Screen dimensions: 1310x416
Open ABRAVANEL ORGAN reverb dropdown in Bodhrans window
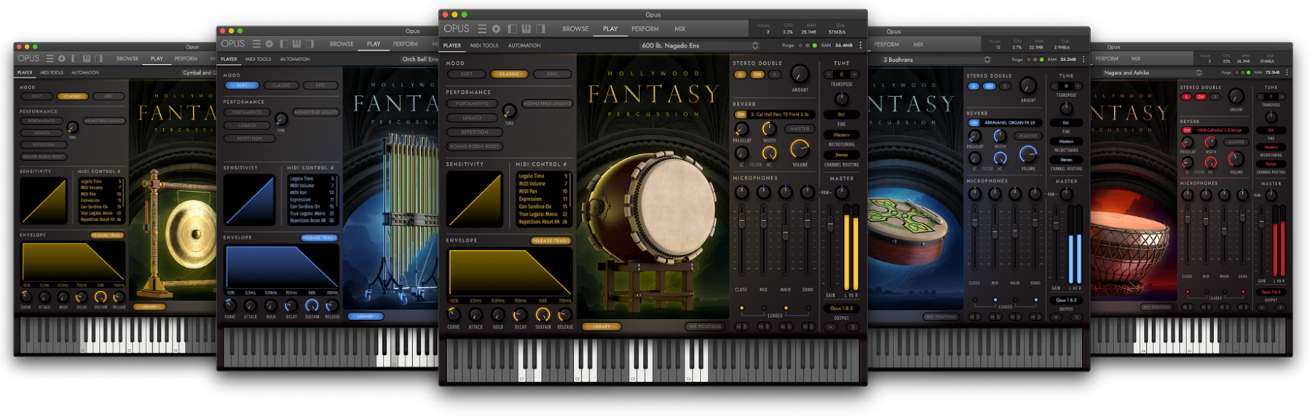tap(1011, 122)
